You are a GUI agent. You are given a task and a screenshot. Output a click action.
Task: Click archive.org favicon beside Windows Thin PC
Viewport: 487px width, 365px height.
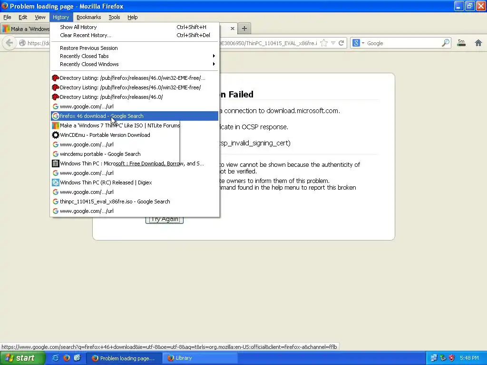55,163
